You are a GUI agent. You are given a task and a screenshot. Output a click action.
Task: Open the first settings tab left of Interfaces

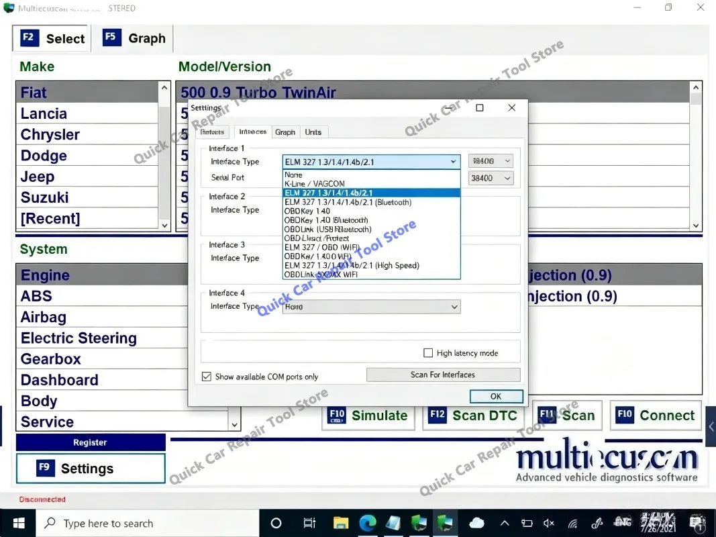212,132
